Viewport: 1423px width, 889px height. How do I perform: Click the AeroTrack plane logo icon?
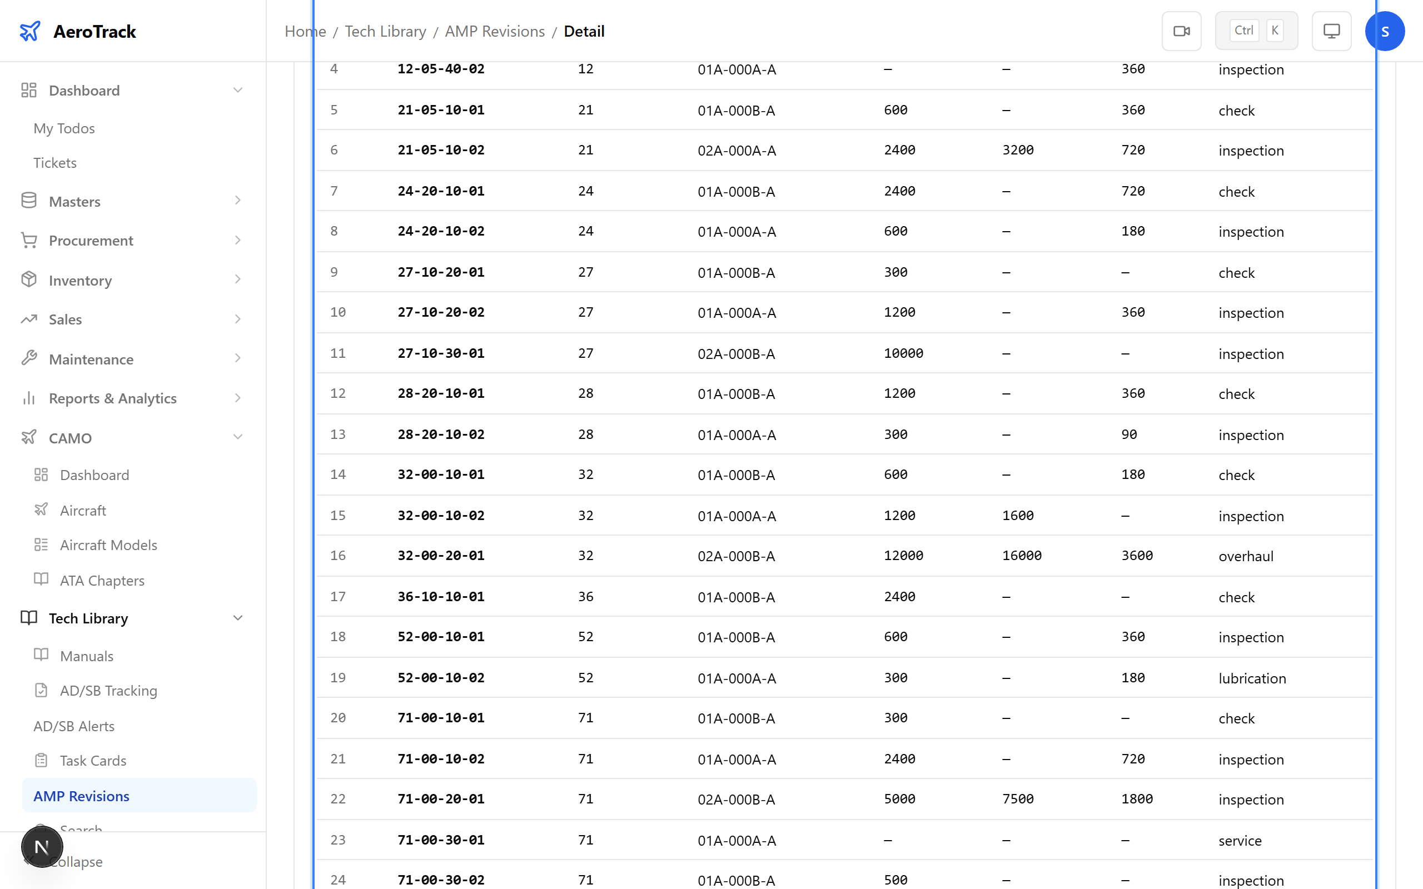pyautogui.click(x=30, y=31)
